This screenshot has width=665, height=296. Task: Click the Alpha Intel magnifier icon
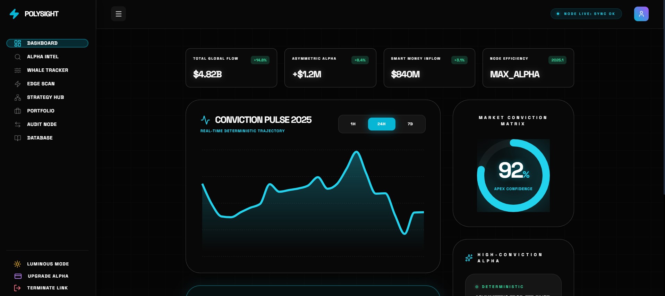pos(18,57)
